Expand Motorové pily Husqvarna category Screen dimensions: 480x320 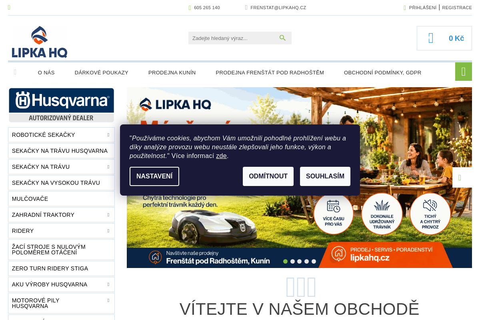[108, 300]
